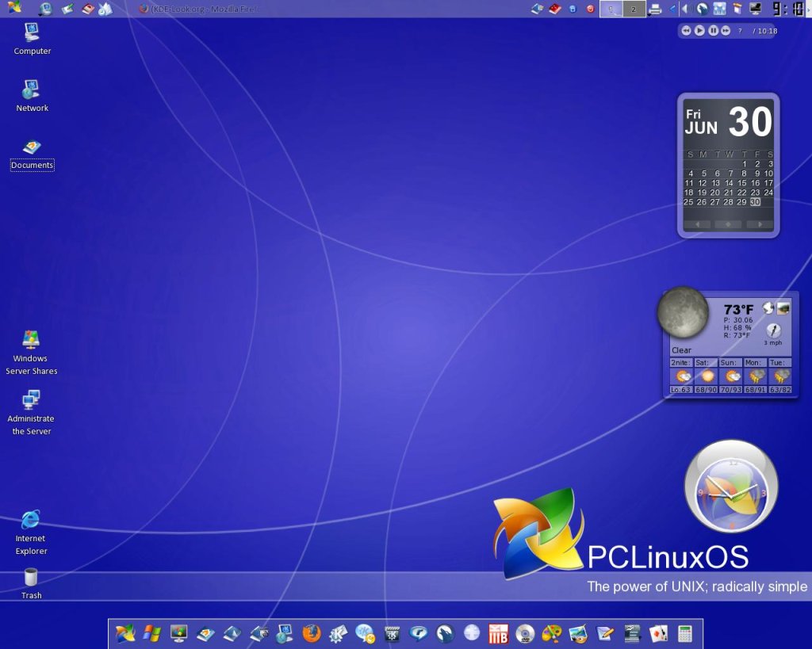
Task: Go to previous month in calendar widget
Action: coord(697,224)
